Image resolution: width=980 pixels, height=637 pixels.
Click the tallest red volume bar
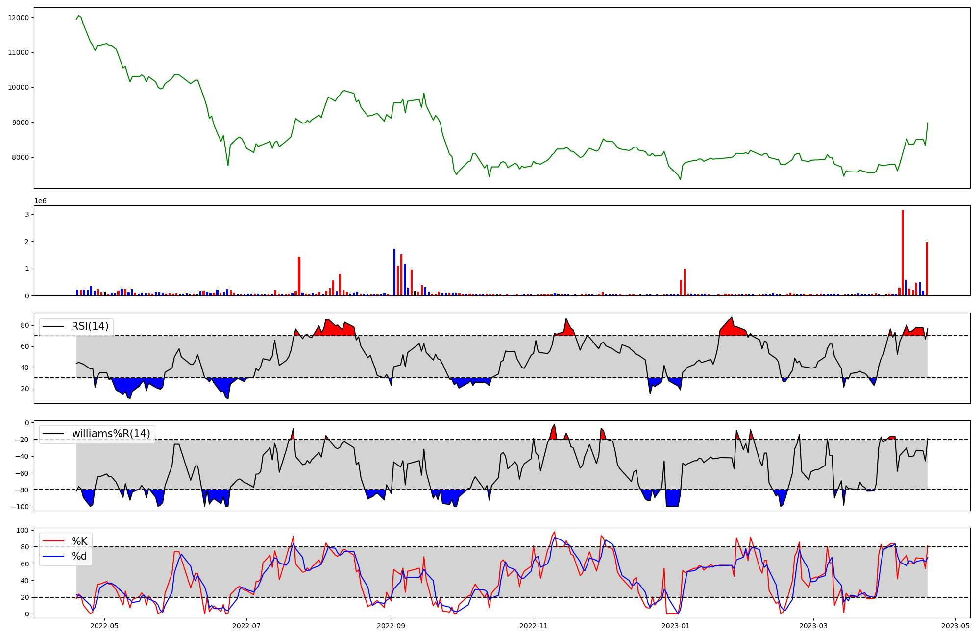tap(903, 252)
